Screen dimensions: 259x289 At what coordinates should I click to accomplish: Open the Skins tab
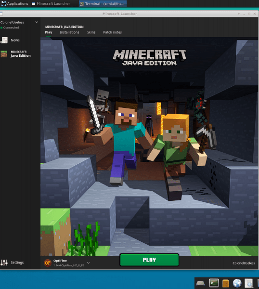pos(91,32)
